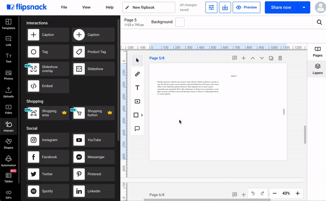This screenshot has width=326, height=201.
Task: Expand the Share now dropdown arrow
Action: 304,7
